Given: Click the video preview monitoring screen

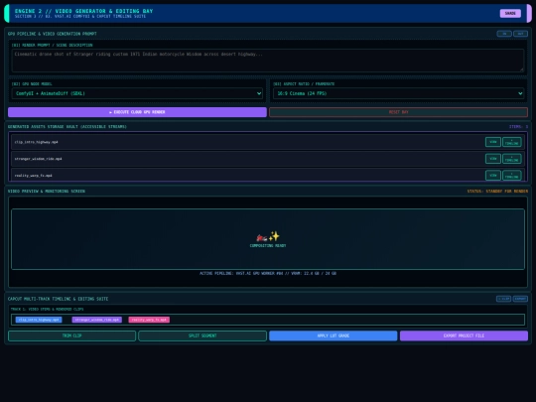Looking at the screenshot, I should (268, 239).
